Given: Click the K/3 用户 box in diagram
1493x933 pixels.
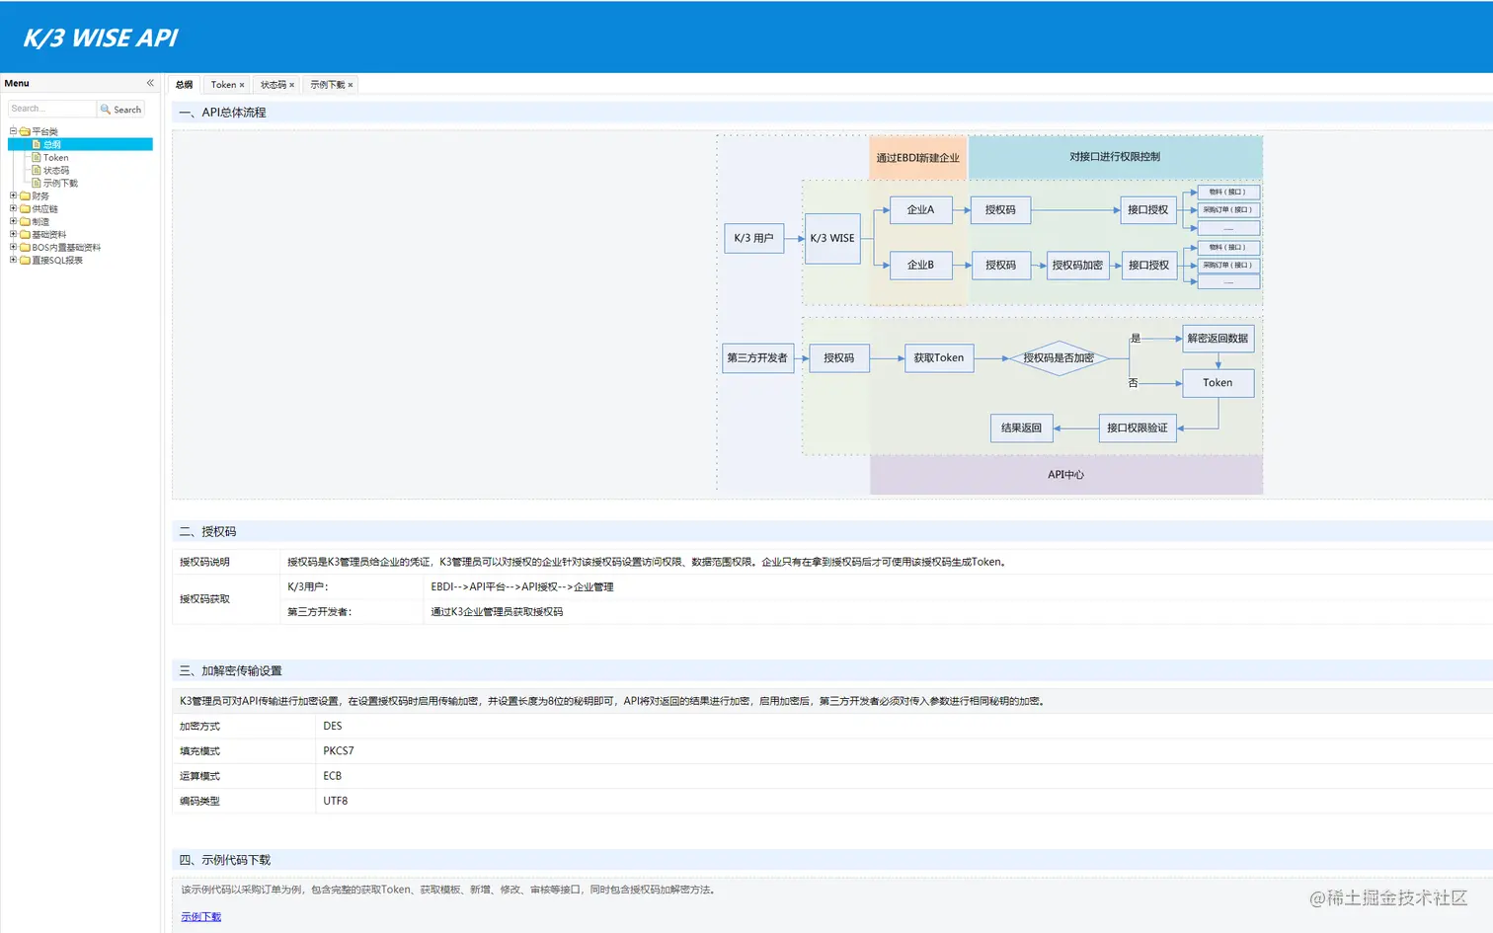Looking at the screenshot, I should tap(754, 238).
